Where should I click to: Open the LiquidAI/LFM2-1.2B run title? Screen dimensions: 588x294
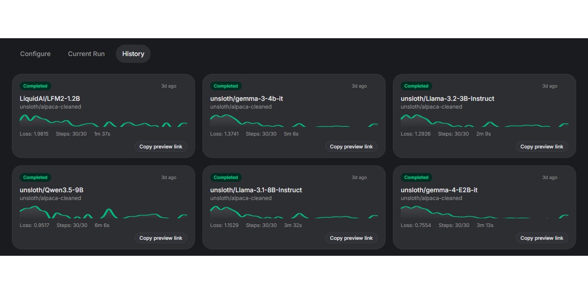[49, 98]
